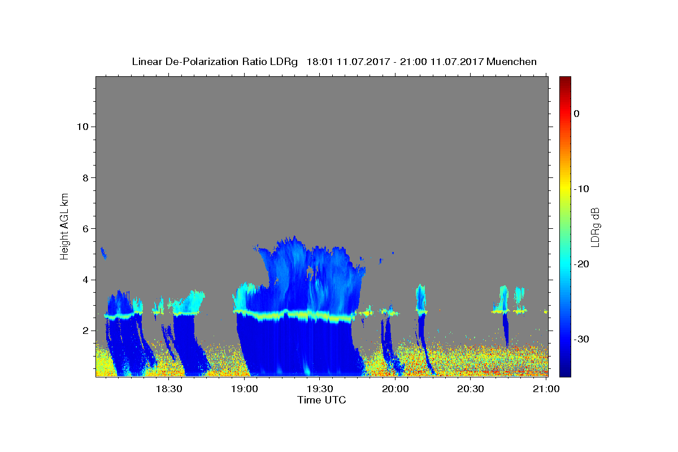Click the plot title text
Viewport: 678px width, 452px height.
tap(334, 62)
